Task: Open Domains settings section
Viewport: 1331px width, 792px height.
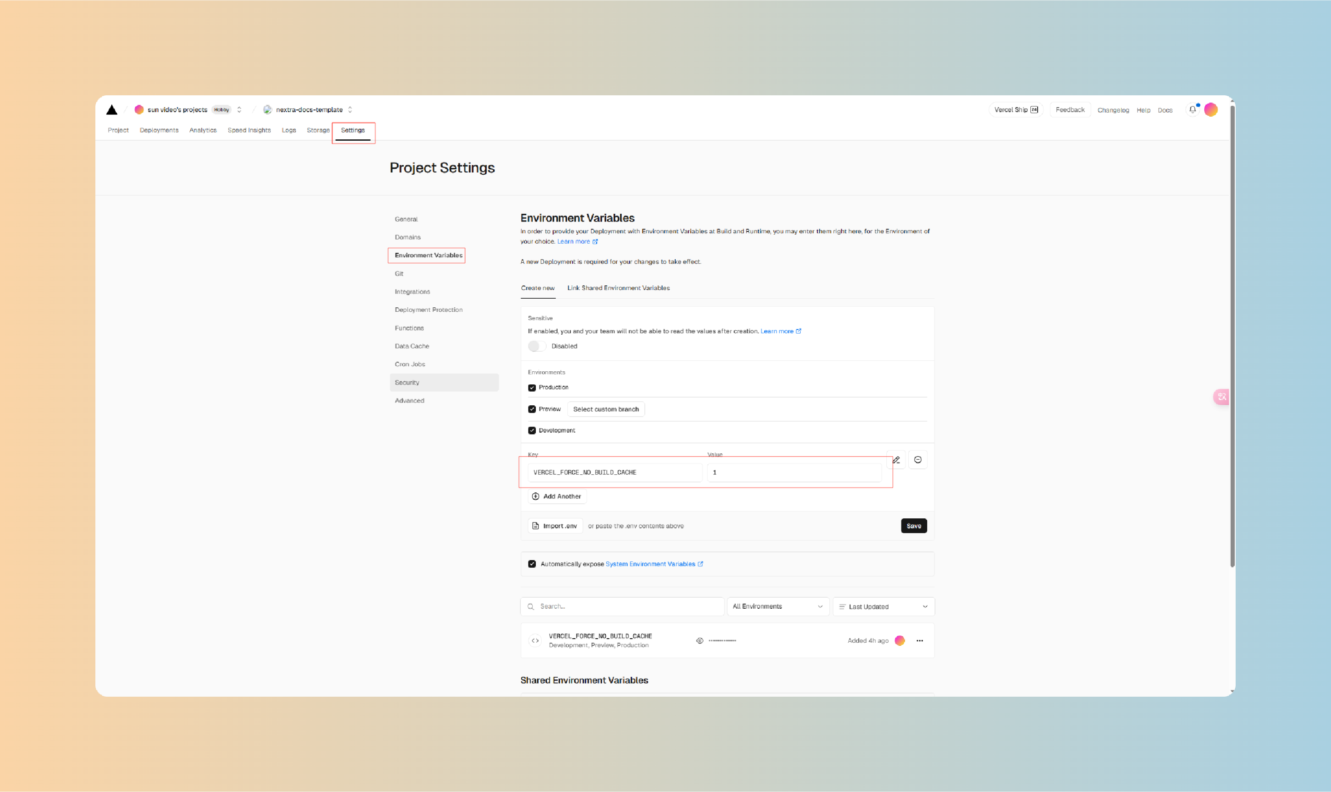Action: pos(444,237)
